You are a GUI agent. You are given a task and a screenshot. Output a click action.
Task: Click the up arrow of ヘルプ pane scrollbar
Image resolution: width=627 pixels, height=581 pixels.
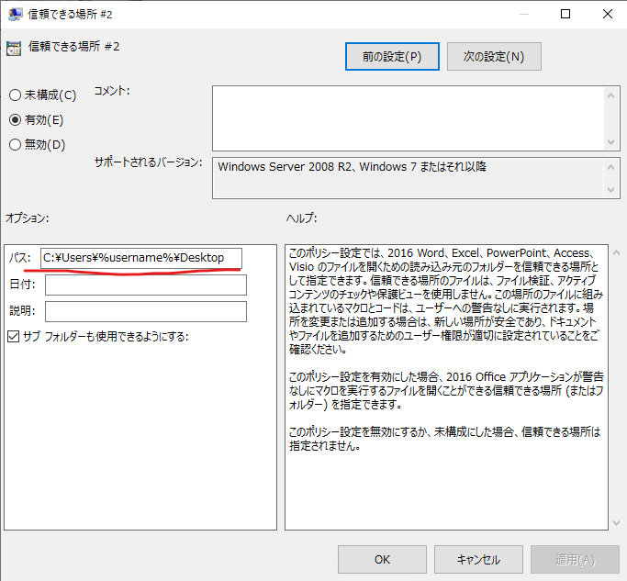pyautogui.click(x=615, y=252)
